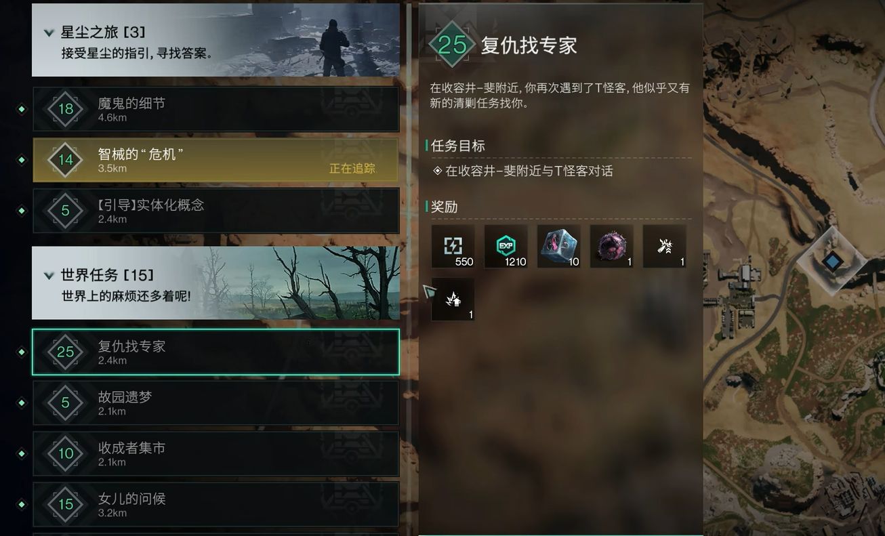The height and width of the screenshot is (536, 885).
Task: Toggle tracking diamond beside 收成者集市 quest
Action: (22, 453)
